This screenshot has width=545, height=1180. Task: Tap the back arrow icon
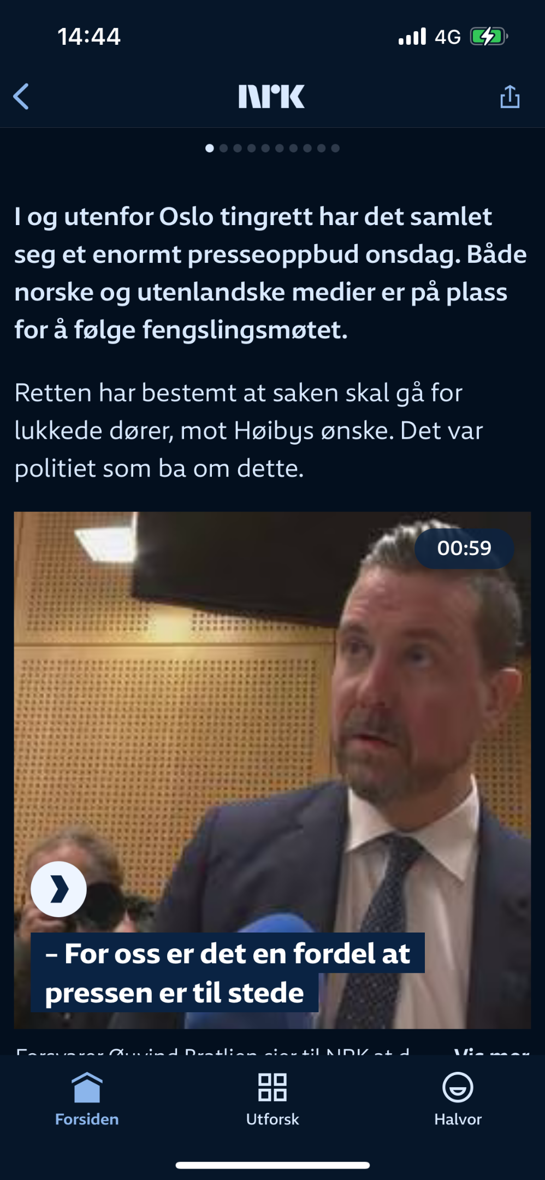tap(21, 97)
